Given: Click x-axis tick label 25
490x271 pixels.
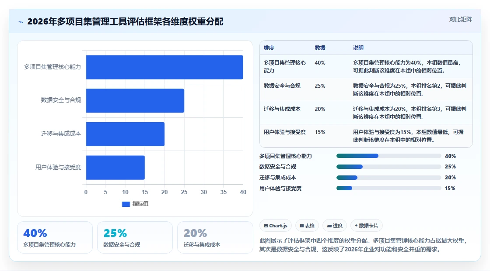Looking at the screenshot, I should coord(184,192).
